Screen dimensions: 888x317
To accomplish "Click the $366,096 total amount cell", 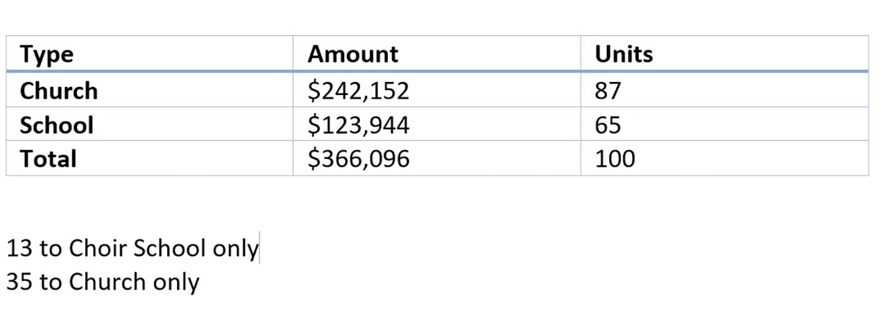I will click(359, 159).
